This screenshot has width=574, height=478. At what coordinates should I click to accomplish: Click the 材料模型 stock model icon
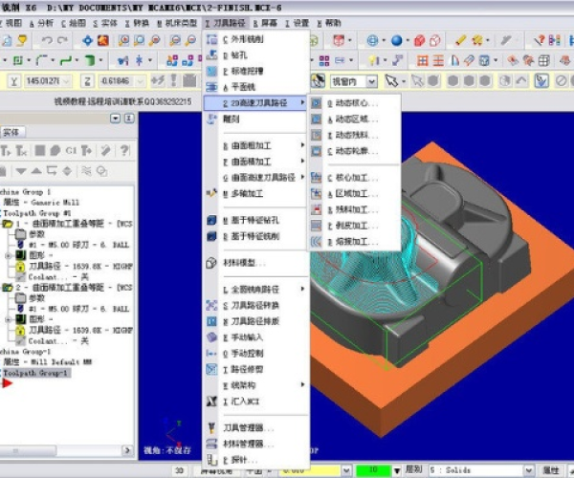pyautogui.click(x=211, y=263)
